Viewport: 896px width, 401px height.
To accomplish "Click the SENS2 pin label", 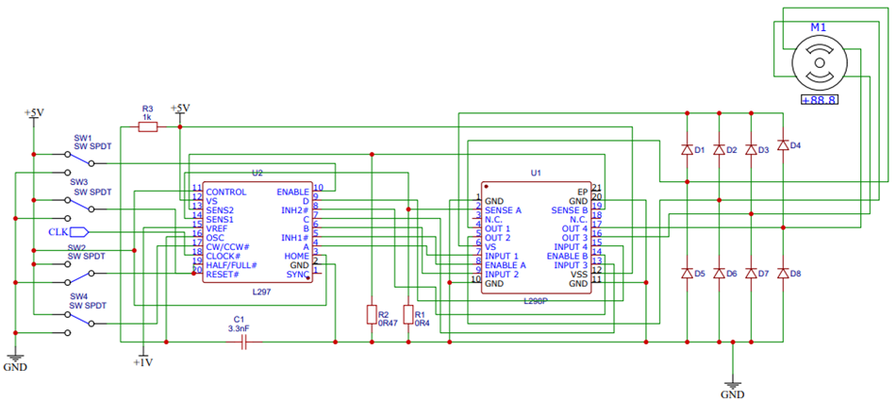I will pyautogui.click(x=219, y=210).
